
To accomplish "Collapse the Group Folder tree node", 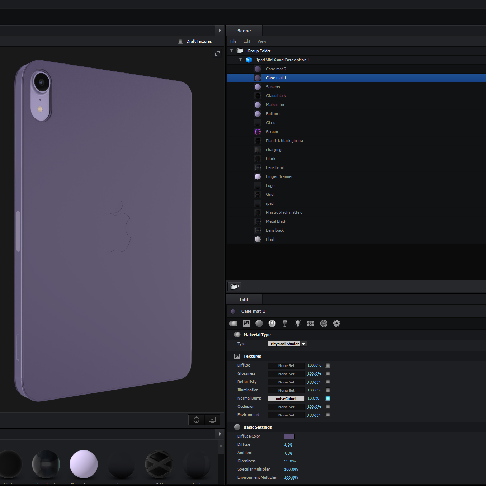I will coord(232,51).
